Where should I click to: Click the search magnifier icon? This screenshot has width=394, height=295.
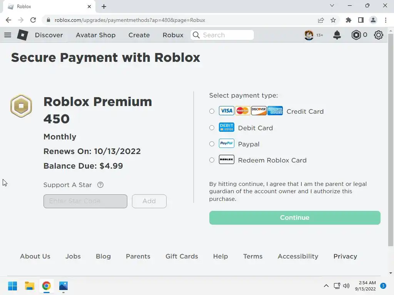coord(196,35)
